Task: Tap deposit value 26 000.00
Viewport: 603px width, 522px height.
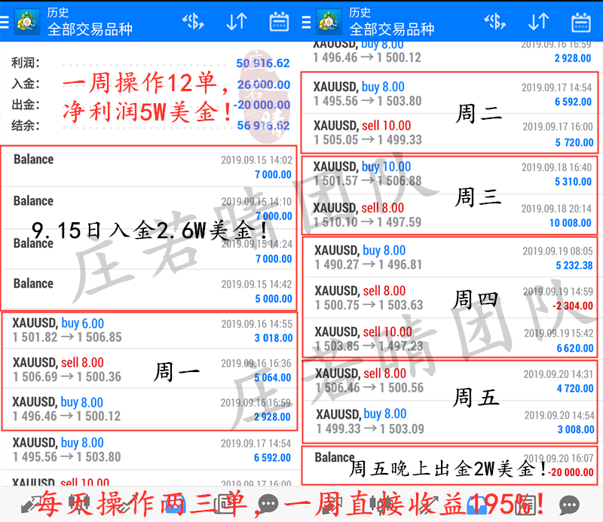Action: (x=263, y=84)
